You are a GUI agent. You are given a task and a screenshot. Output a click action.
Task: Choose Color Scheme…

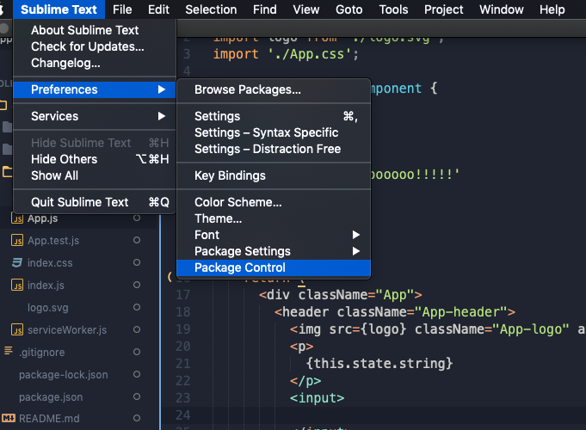pos(274,202)
